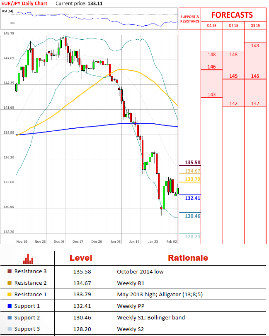Click the Weekly S2 rationale

click(x=130, y=329)
